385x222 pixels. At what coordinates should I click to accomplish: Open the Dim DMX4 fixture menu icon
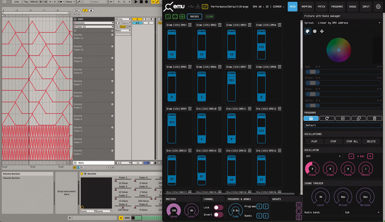280,25
